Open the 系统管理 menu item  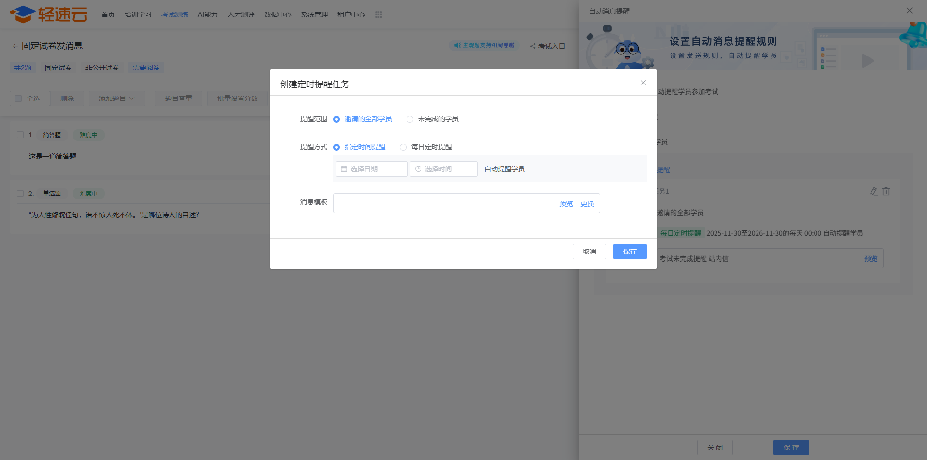(x=314, y=14)
